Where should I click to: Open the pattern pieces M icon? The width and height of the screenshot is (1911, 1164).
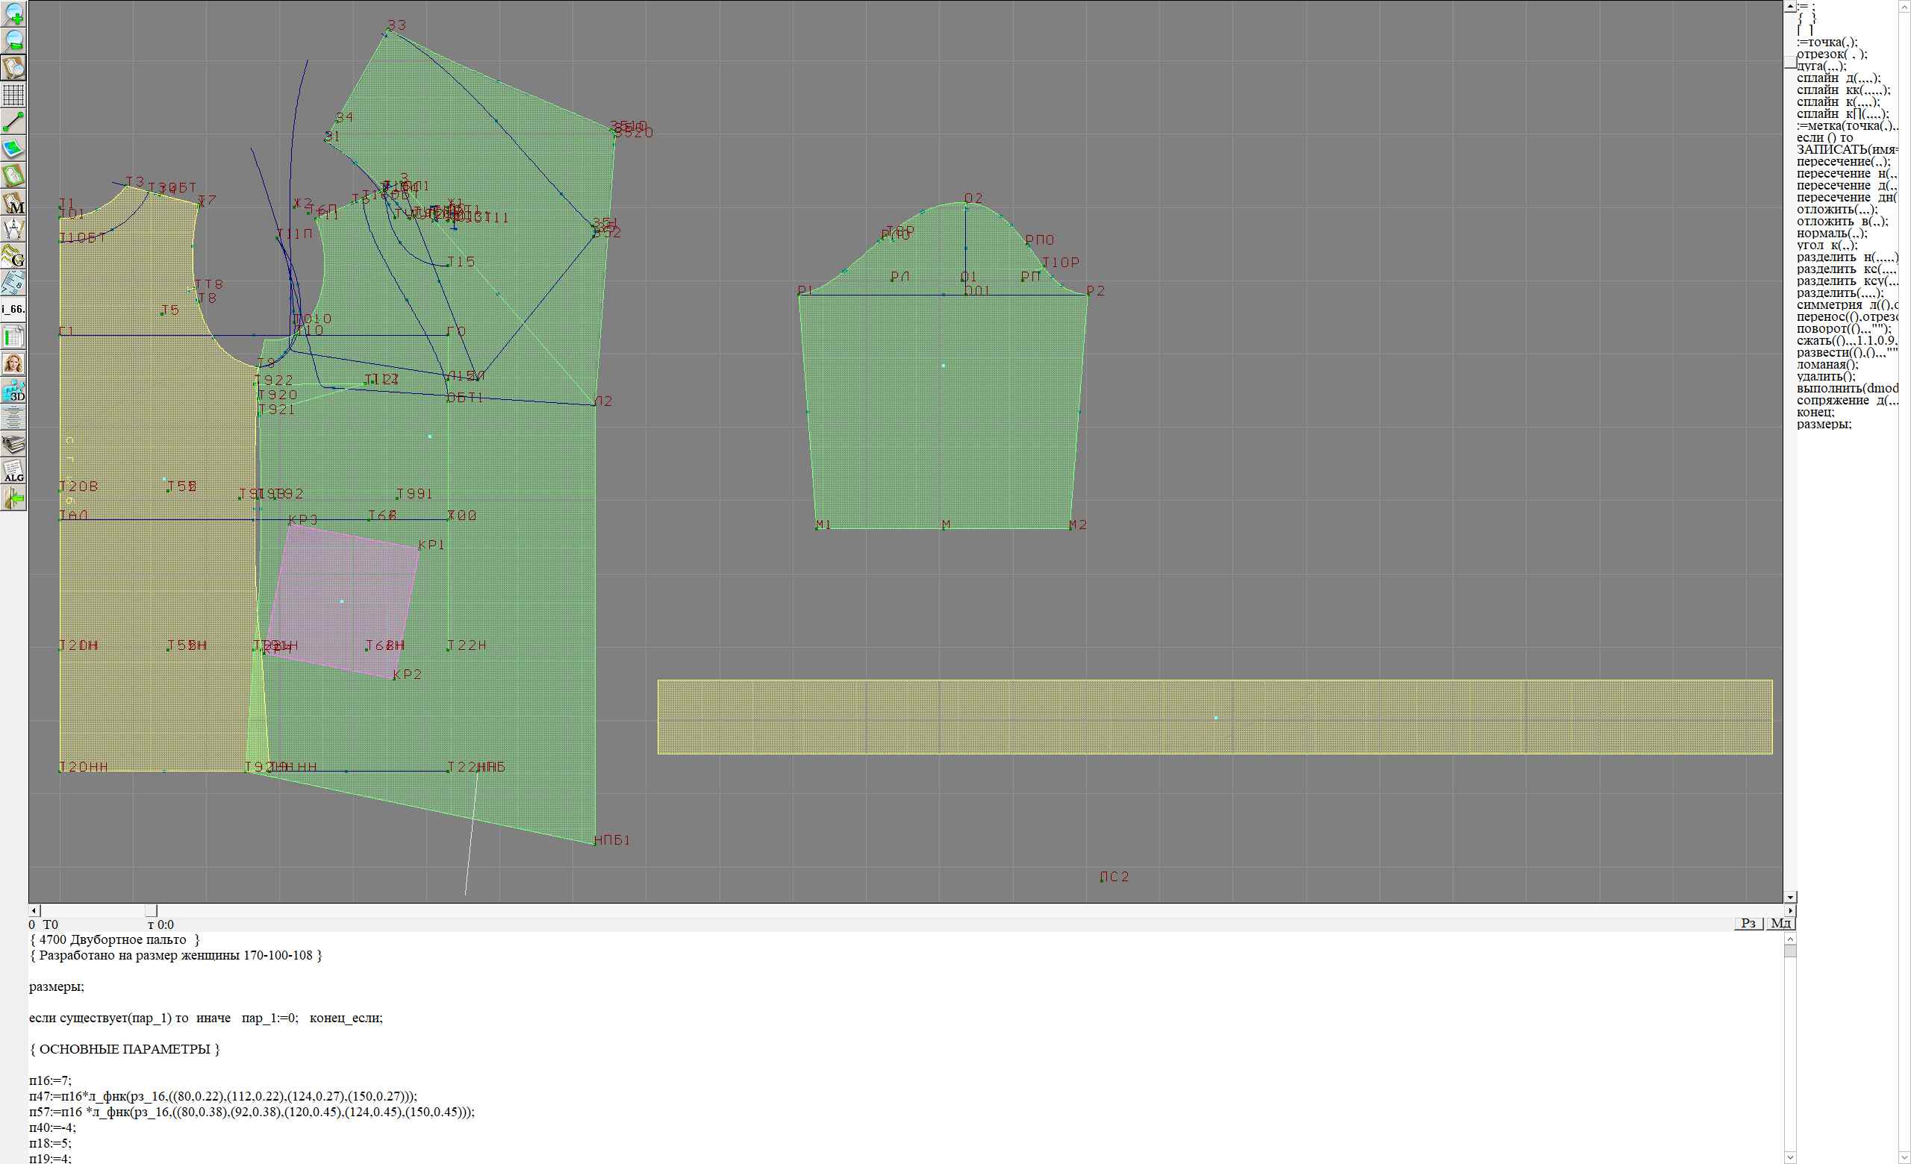pyautogui.click(x=14, y=203)
